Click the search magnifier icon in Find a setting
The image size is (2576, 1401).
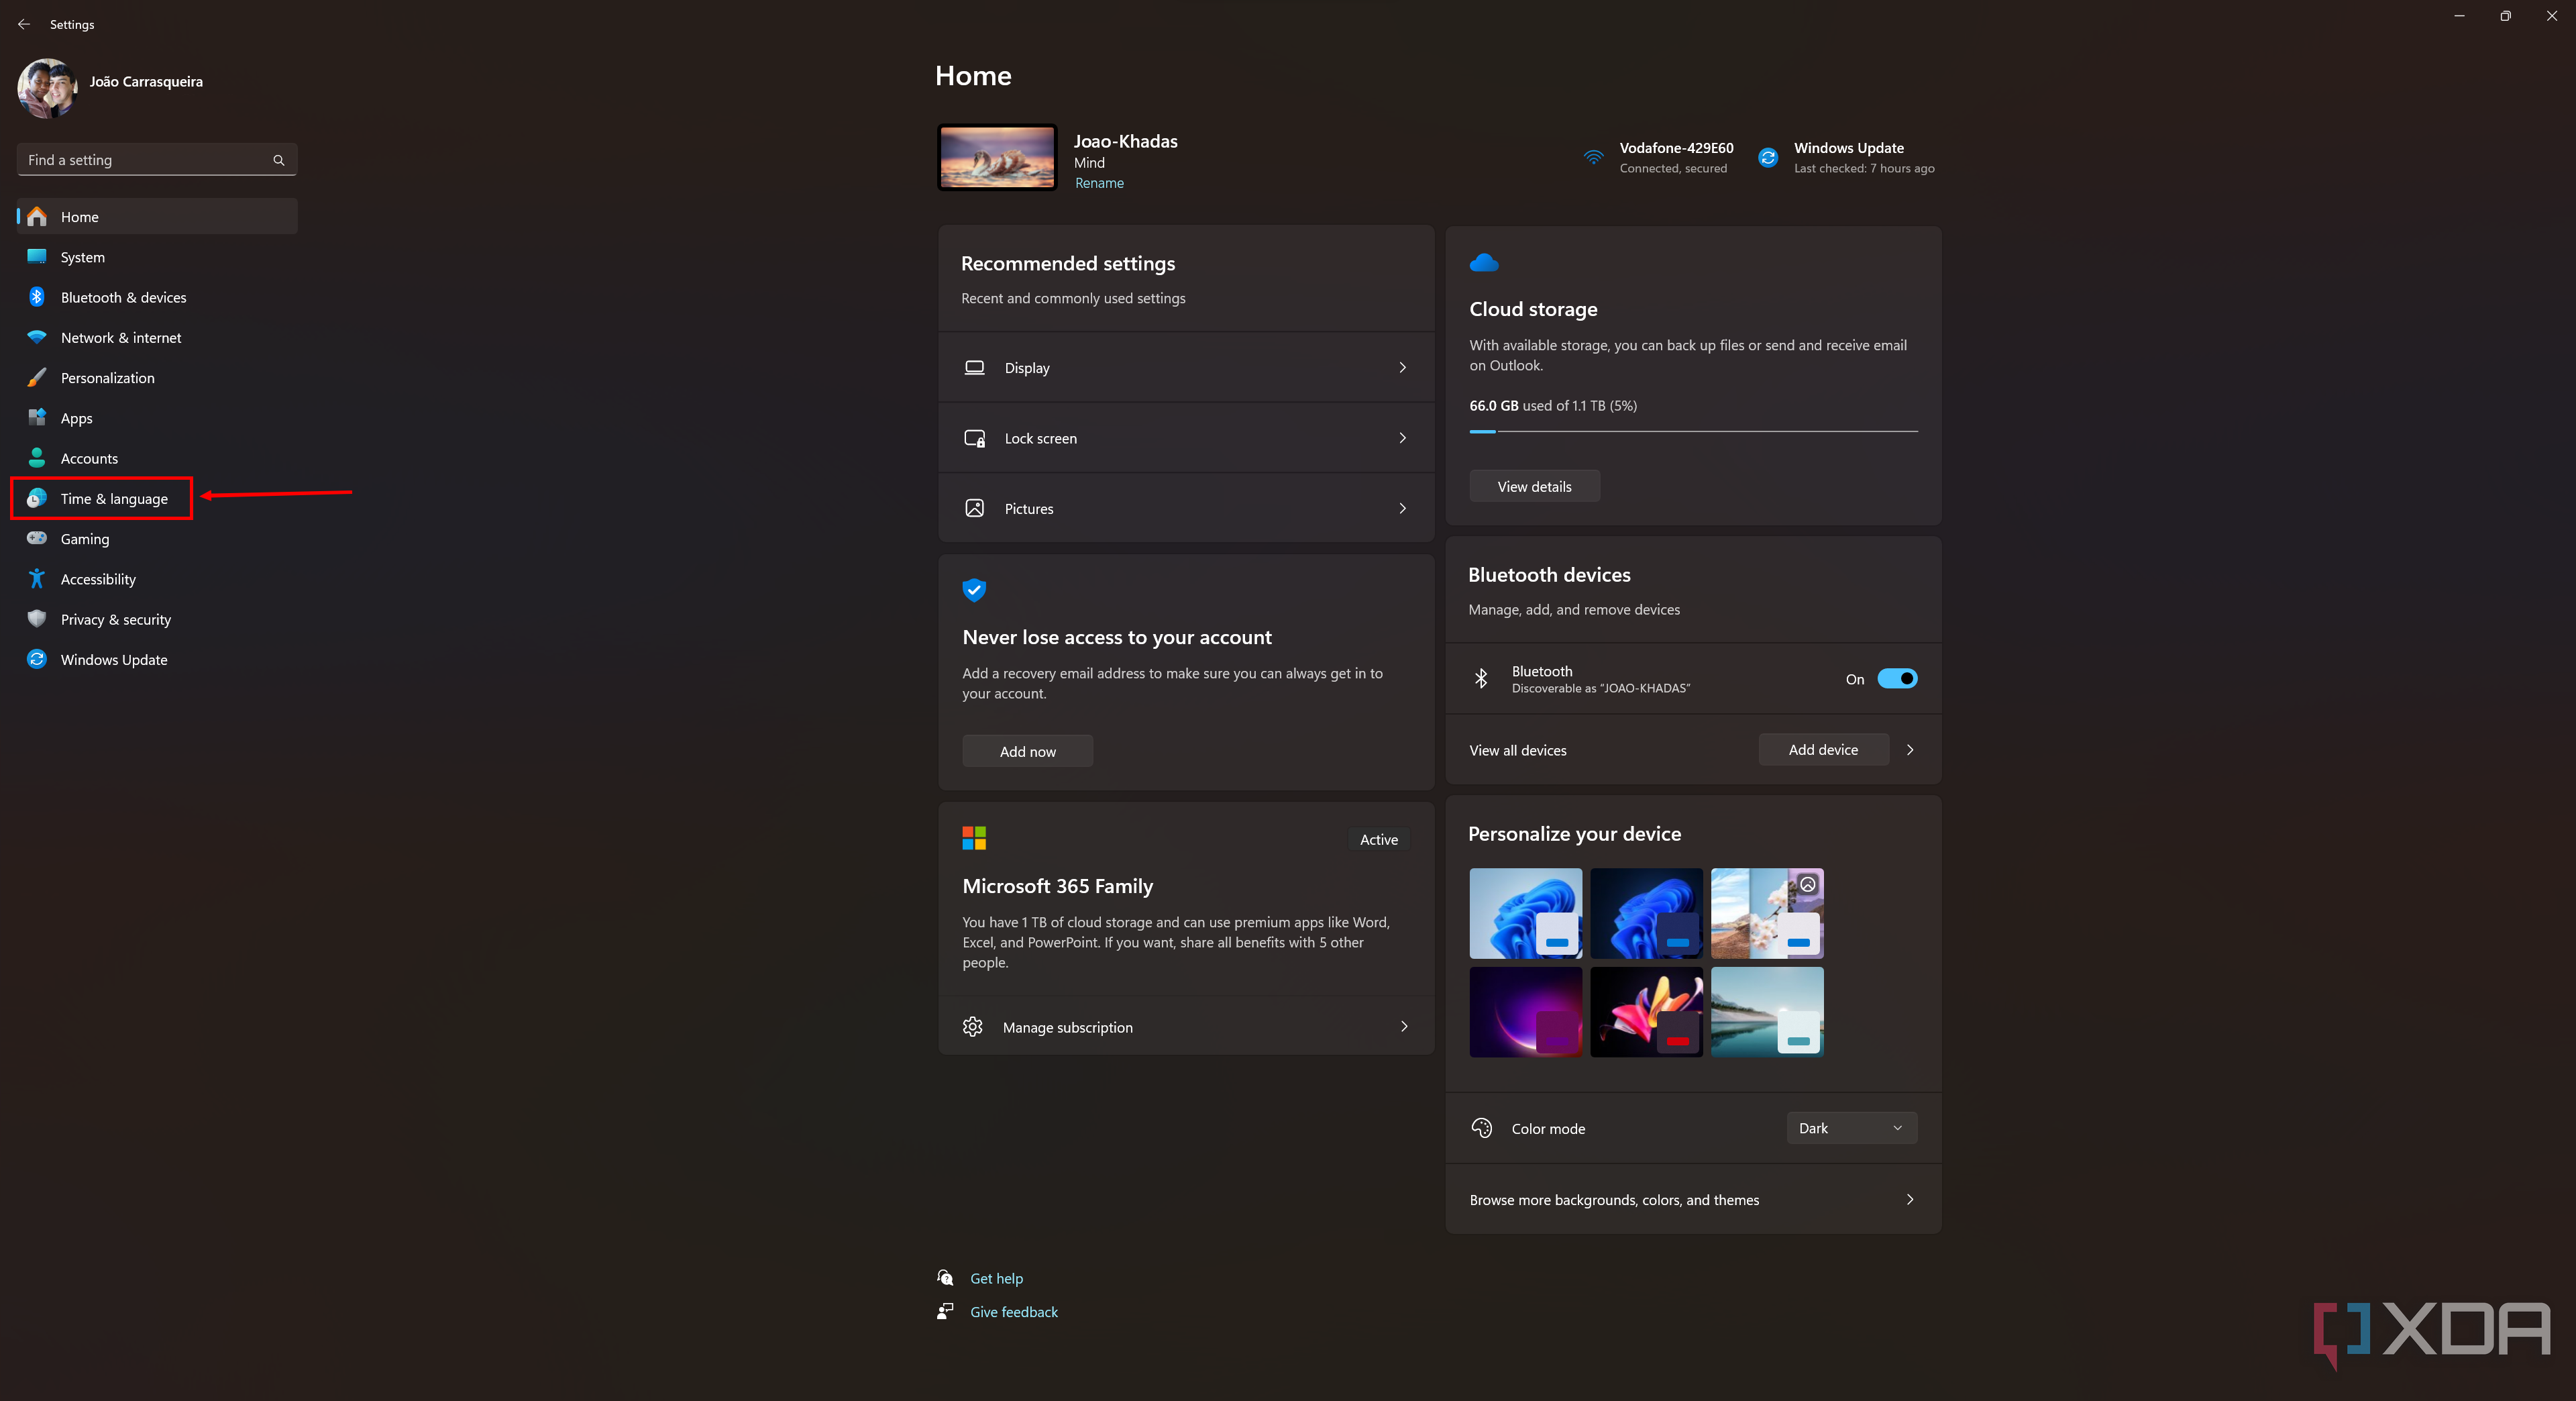click(x=279, y=160)
